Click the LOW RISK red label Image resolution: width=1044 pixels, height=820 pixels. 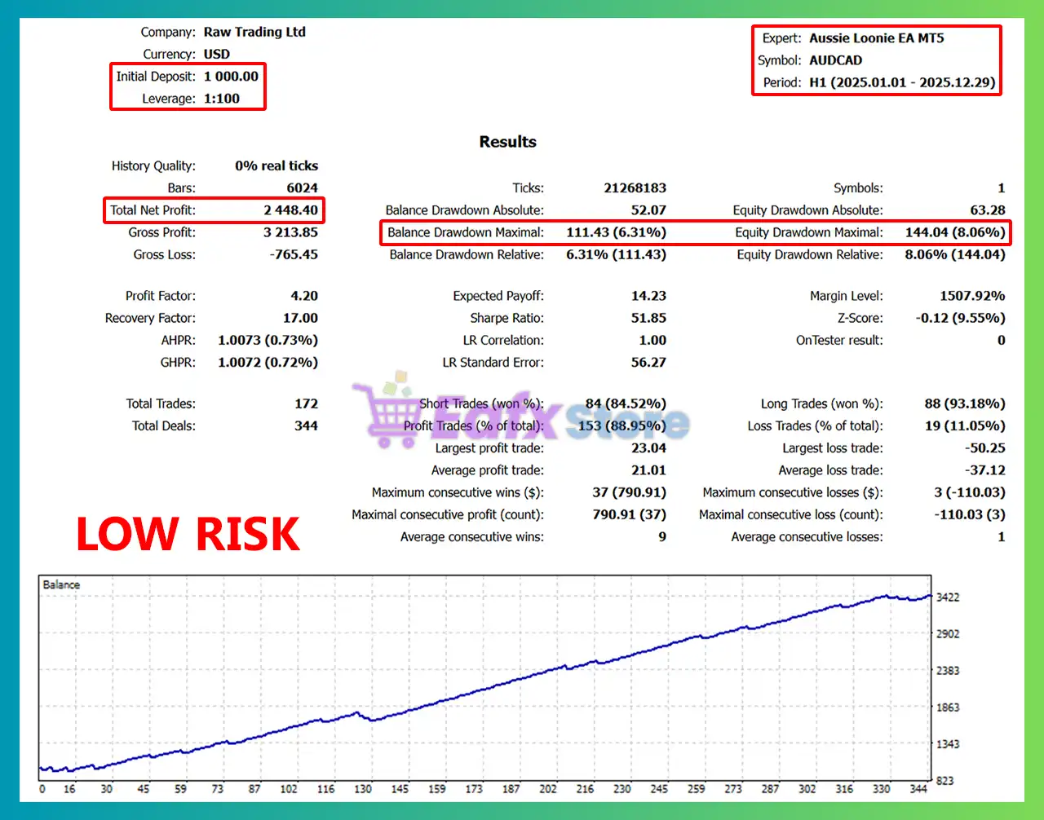coord(186,534)
